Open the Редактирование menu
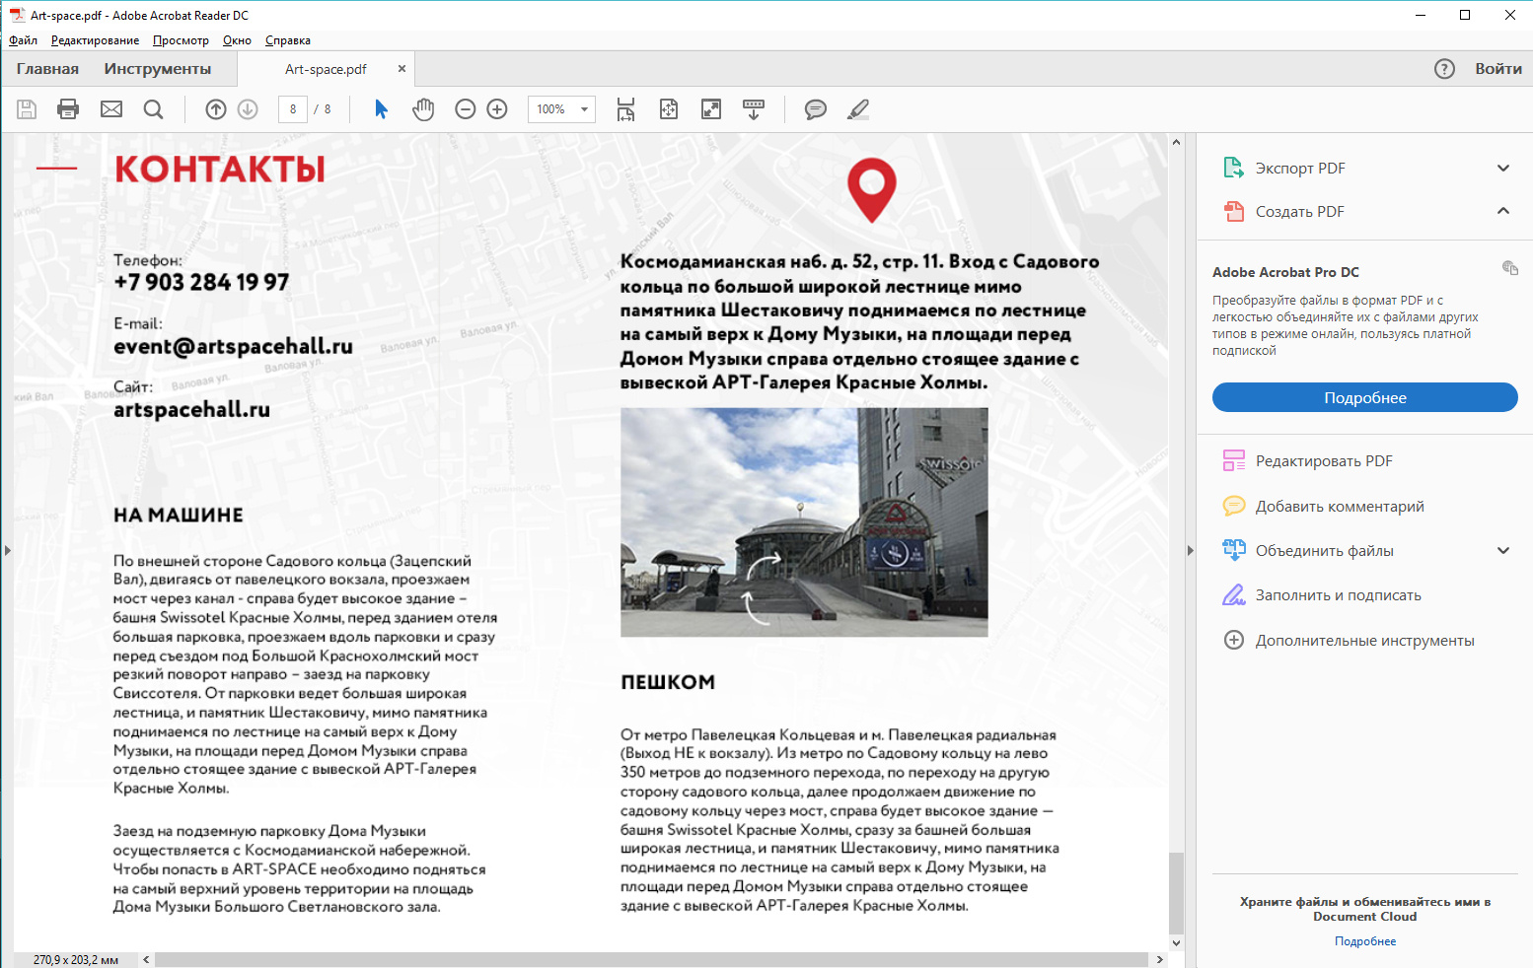The height and width of the screenshot is (968, 1533). 95,40
